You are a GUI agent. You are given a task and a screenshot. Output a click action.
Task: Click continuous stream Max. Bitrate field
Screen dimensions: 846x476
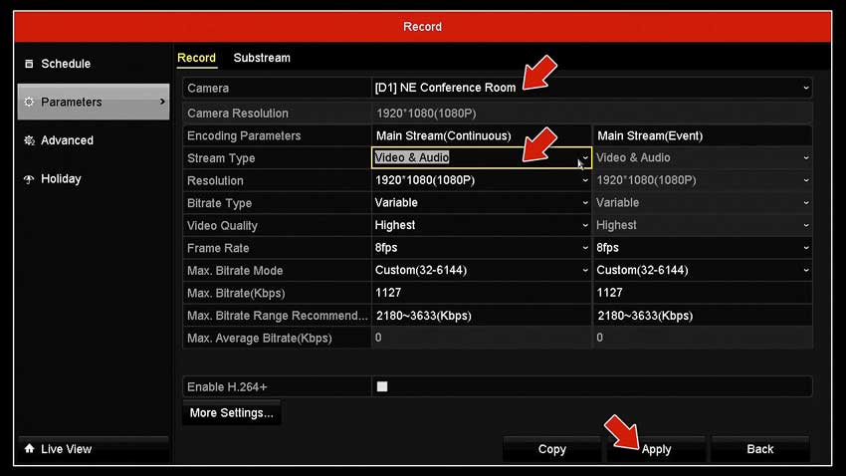coord(482,293)
